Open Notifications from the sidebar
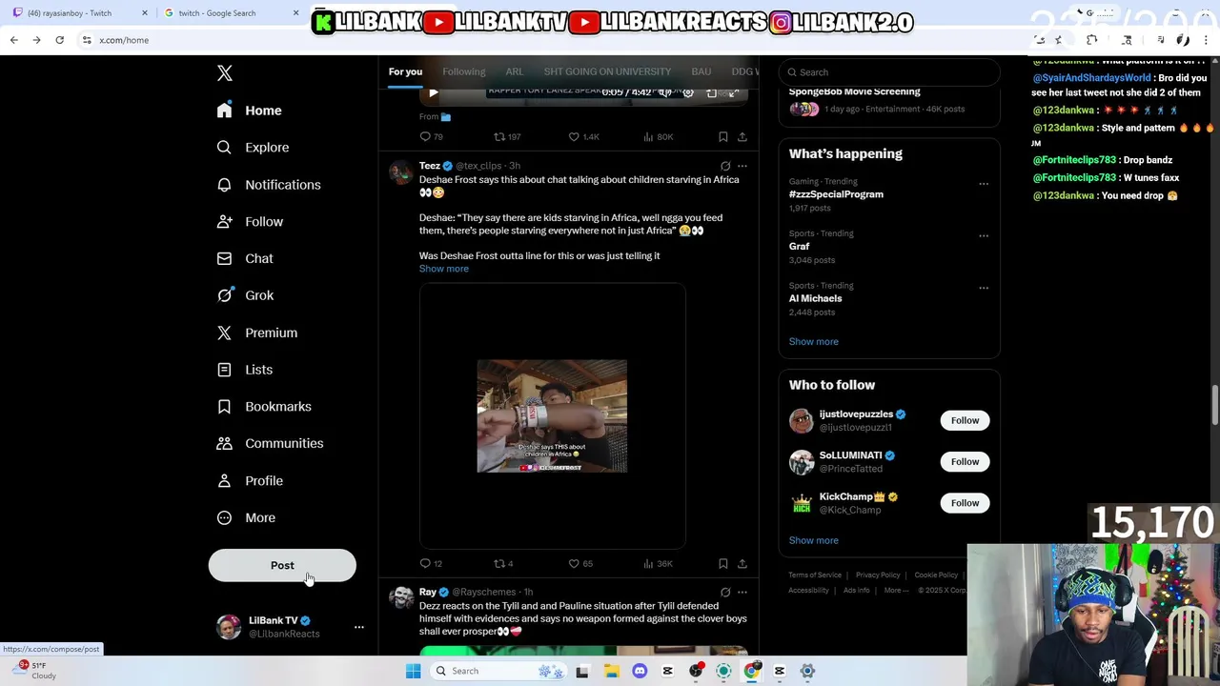 pyautogui.click(x=269, y=185)
